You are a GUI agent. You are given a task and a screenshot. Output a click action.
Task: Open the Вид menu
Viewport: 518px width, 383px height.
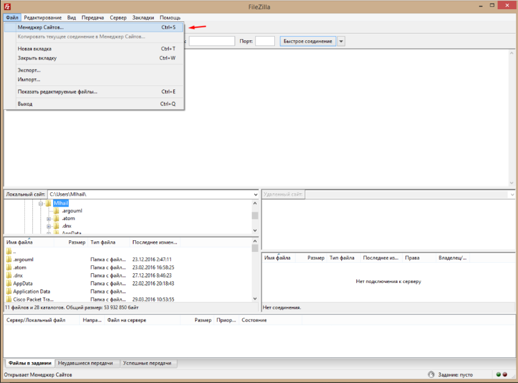[x=71, y=18]
